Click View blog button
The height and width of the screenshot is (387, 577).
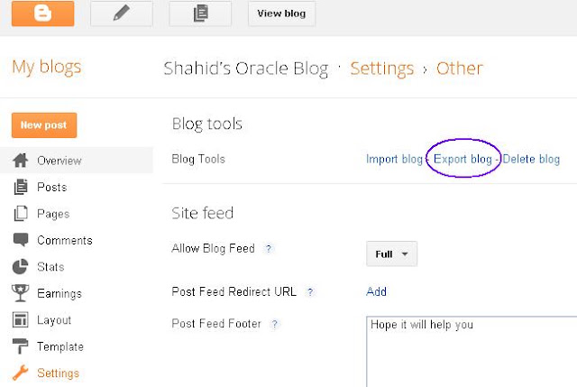(x=281, y=14)
